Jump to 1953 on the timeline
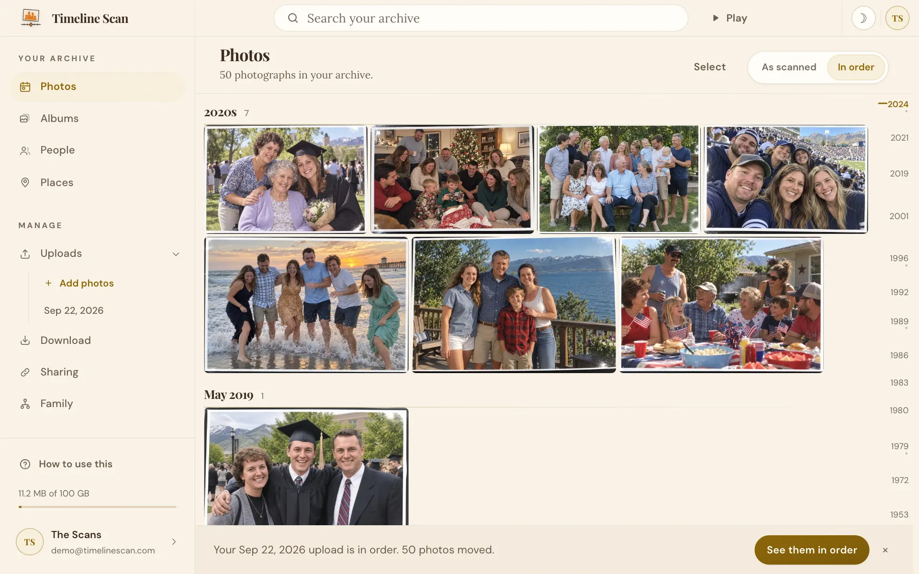919x574 pixels. [899, 515]
